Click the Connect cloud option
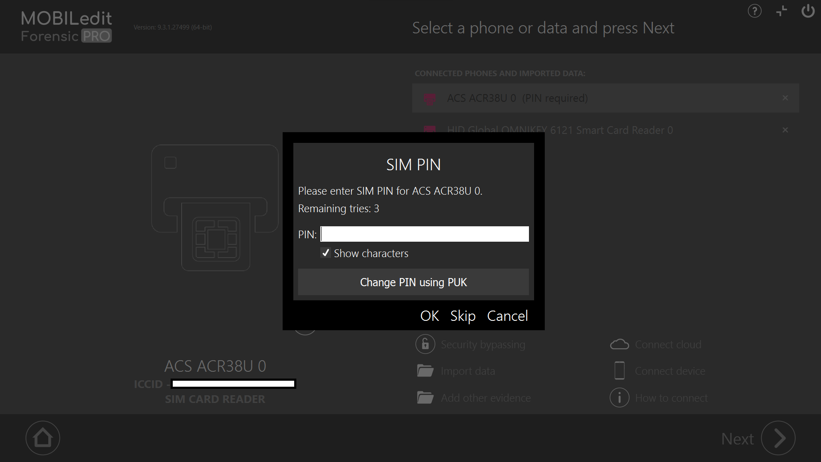Image resolution: width=821 pixels, height=462 pixels. tap(668, 344)
